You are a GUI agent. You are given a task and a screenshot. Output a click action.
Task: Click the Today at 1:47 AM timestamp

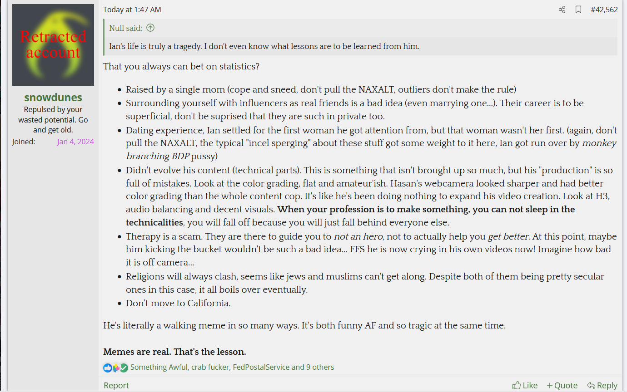(132, 10)
